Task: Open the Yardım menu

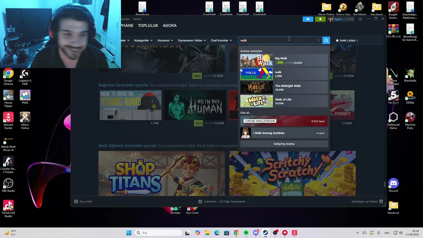Action: point(137,19)
